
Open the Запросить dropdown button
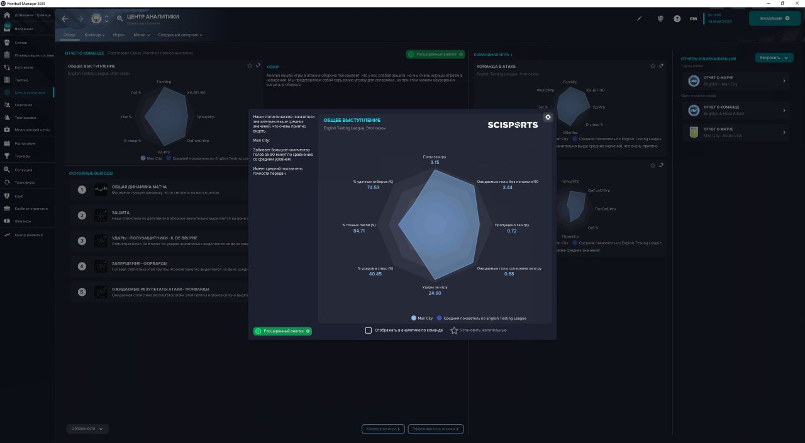click(774, 58)
